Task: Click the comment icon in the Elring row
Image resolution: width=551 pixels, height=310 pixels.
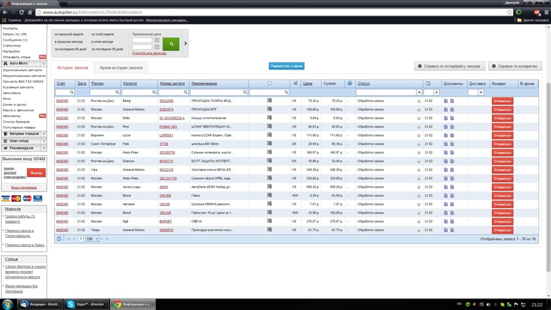Action: coord(270,100)
